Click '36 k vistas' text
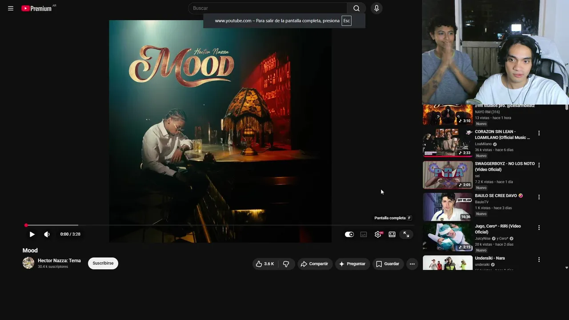 pyautogui.click(x=484, y=150)
